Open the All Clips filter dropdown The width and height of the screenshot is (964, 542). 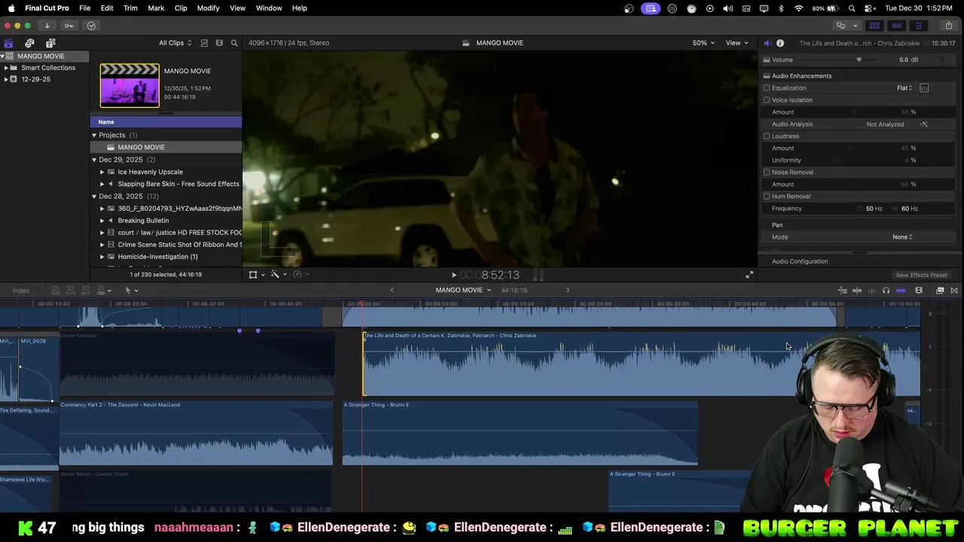(175, 43)
